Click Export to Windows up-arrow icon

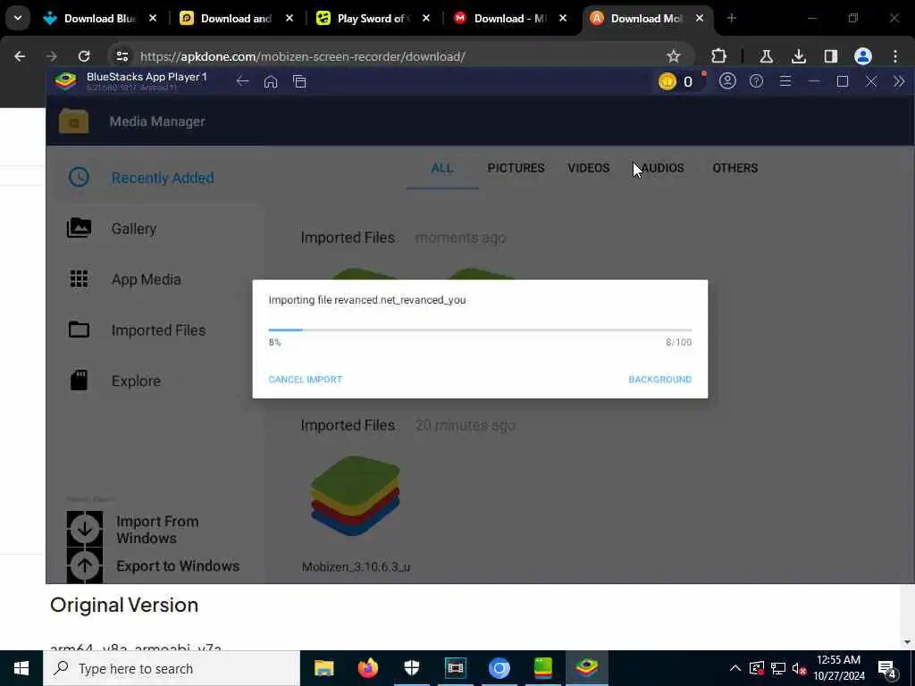pos(85,565)
